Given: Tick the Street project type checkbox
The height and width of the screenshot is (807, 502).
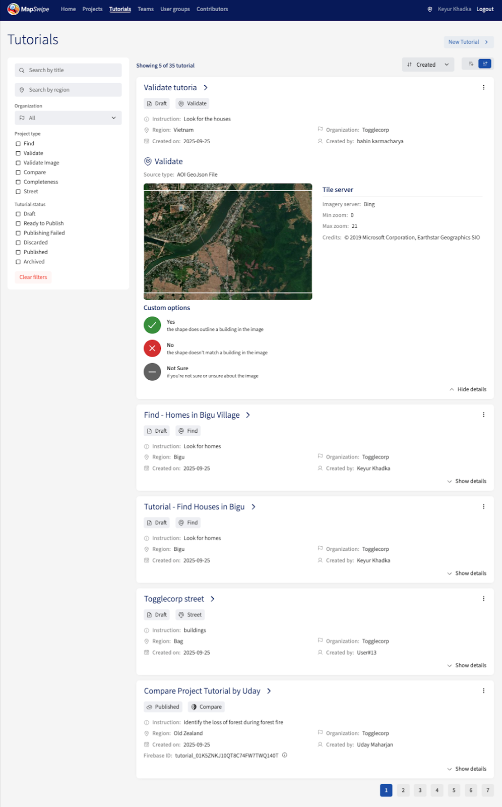Looking at the screenshot, I should [18, 192].
